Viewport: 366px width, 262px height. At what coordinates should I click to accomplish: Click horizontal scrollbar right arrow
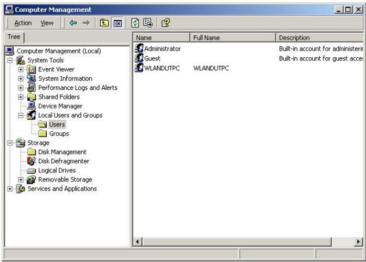coord(358,241)
